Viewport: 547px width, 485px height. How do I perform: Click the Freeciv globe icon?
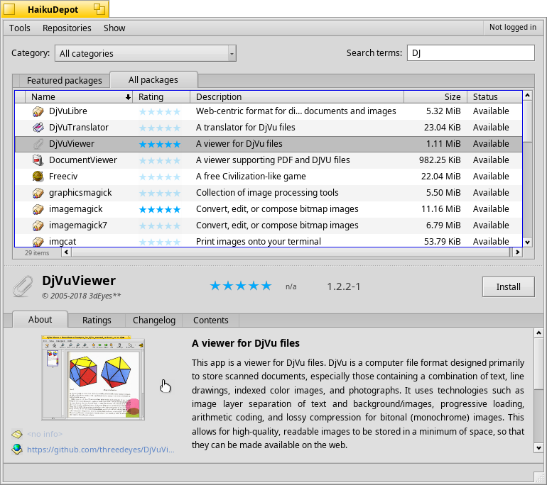pyautogui.click(x=38, y=177)
